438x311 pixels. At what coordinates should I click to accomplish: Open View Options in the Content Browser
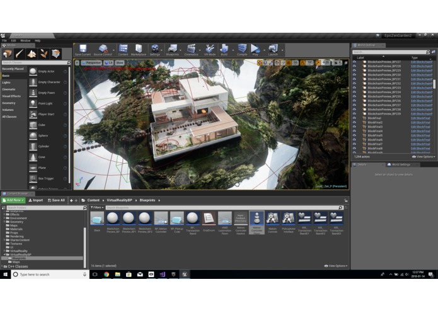coord(336,266)
